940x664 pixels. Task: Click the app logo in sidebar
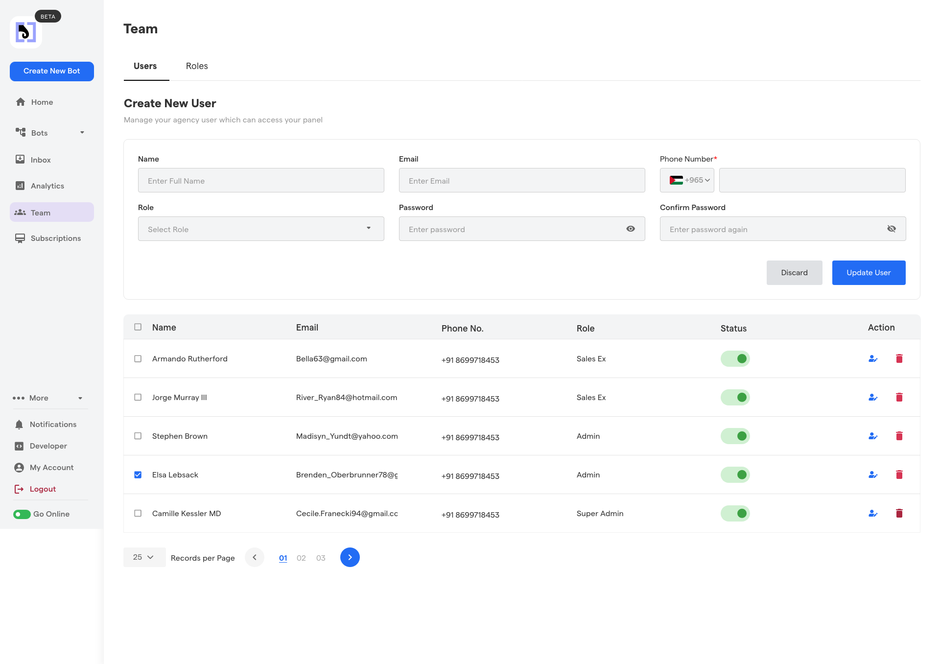pos(26,32)
